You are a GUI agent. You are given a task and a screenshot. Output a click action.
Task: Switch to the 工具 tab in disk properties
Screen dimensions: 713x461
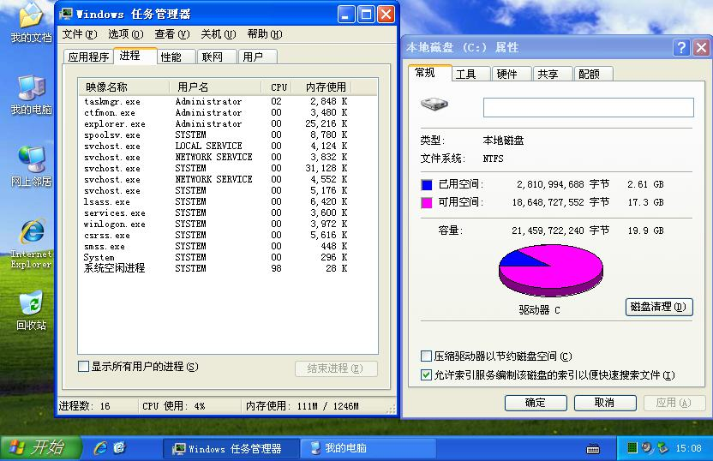pyautogui.click(x=466, y=75)
